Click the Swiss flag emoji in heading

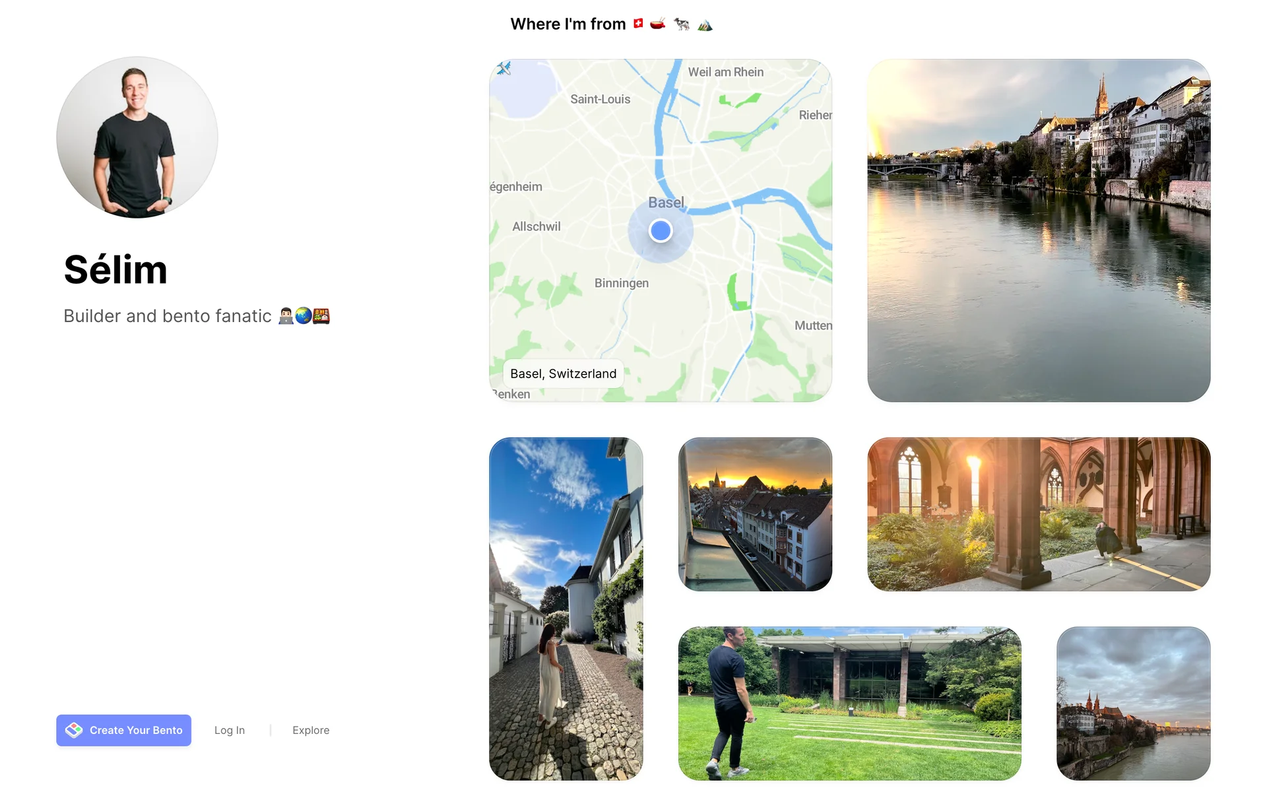pos(638,24)
